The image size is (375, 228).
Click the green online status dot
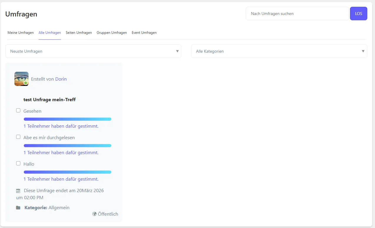click(26, 83)
